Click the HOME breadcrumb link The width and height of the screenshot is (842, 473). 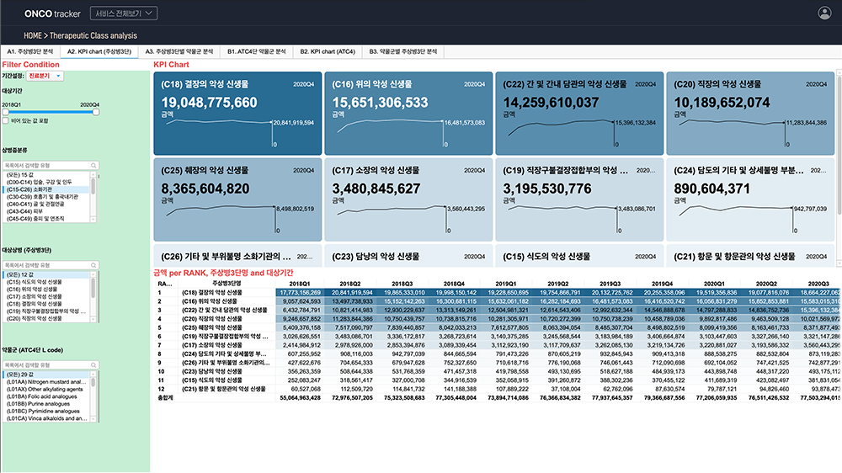point(35,36)
